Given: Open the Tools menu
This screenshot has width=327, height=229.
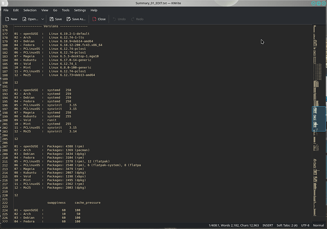Looking at the screenshot, I should tap(65, 10).
